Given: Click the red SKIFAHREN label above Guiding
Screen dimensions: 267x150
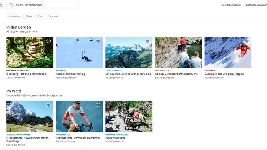Looking at the screenshot, I should 210,71.
